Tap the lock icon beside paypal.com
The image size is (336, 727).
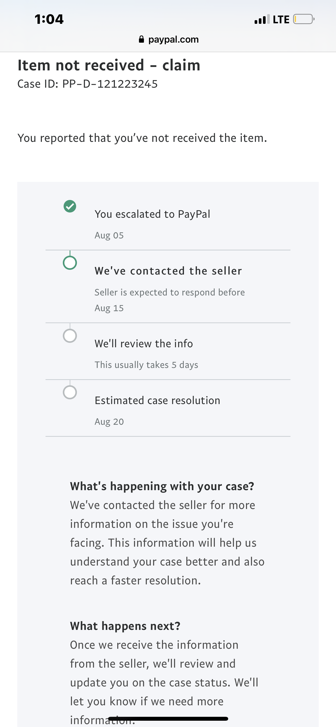[141, 39]
